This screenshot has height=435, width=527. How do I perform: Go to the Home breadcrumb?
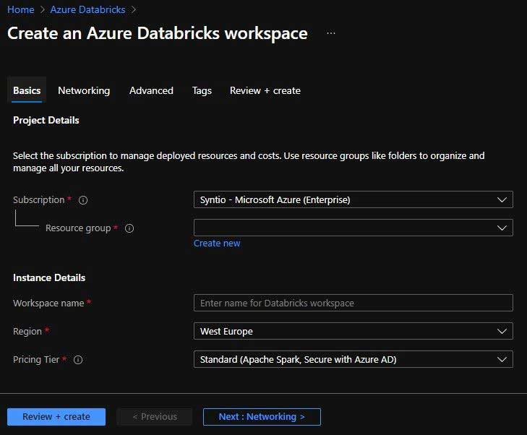click(x=21, y=9)
